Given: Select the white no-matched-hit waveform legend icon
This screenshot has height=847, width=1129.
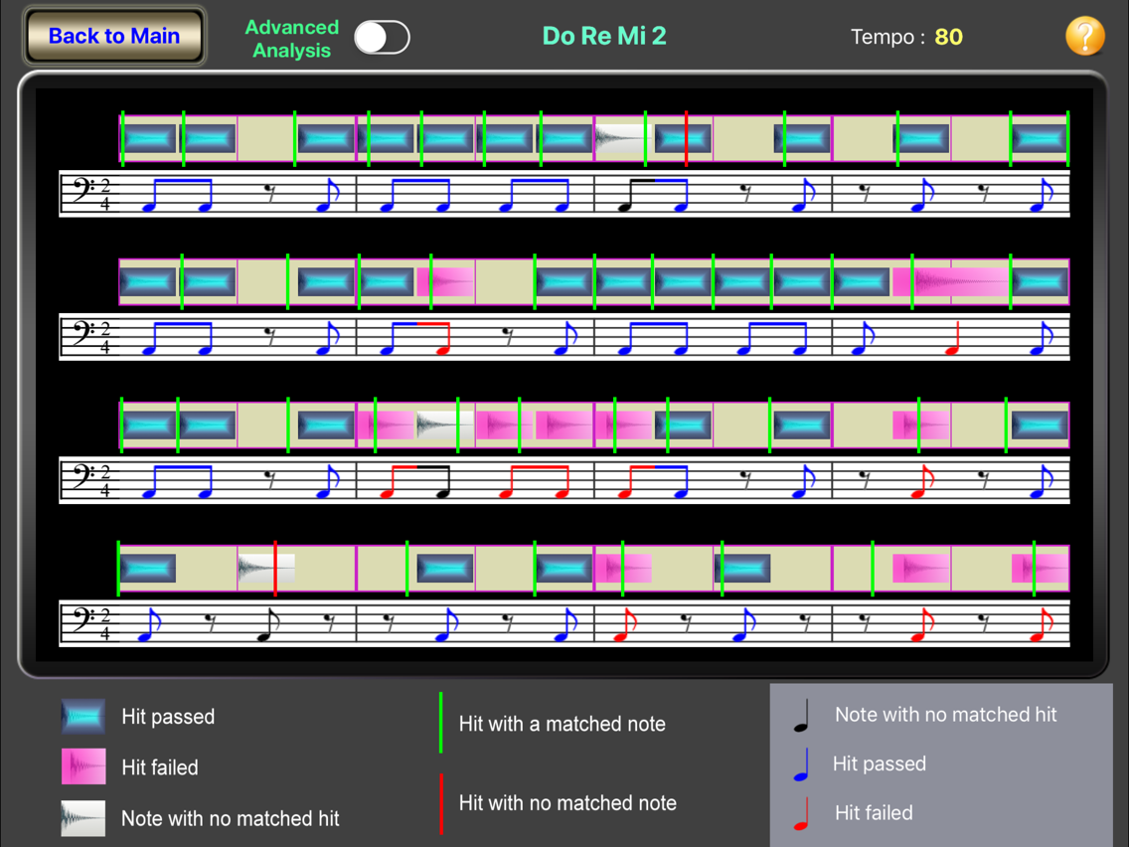Looking at the screenshot, I should click(82, 818).
